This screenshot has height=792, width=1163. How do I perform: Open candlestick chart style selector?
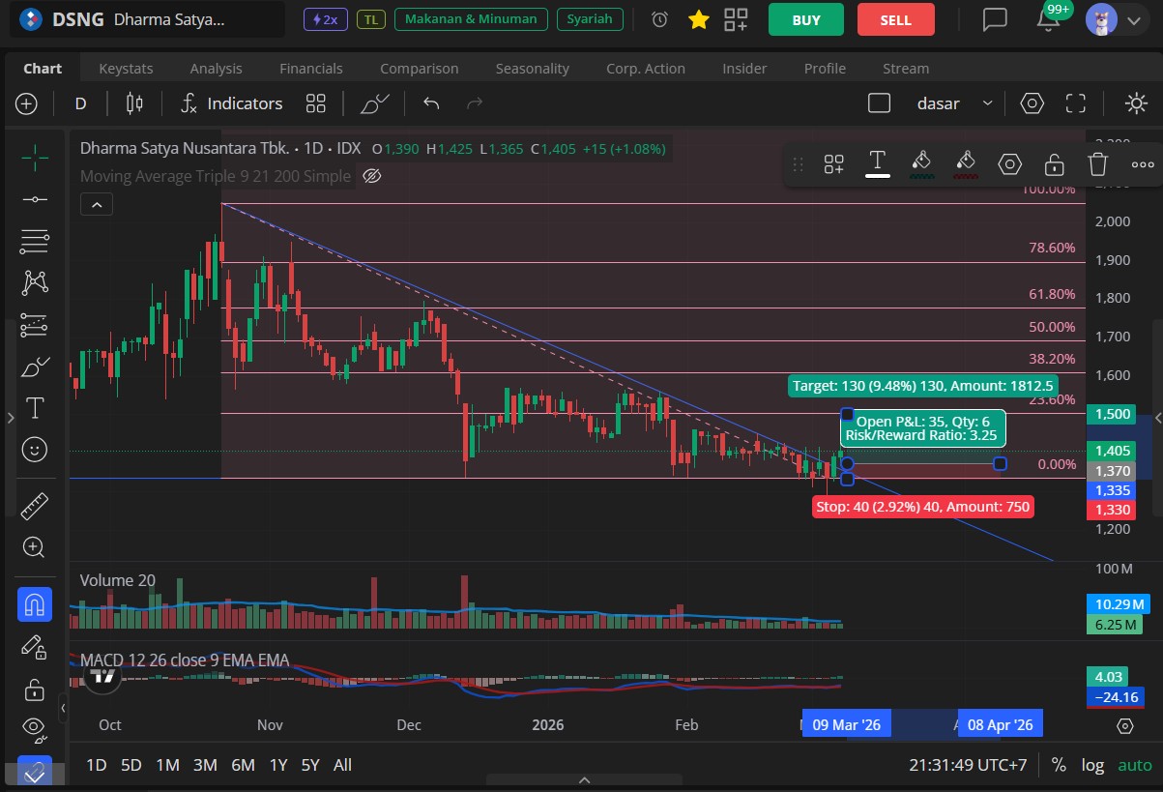tap(134, 103)
